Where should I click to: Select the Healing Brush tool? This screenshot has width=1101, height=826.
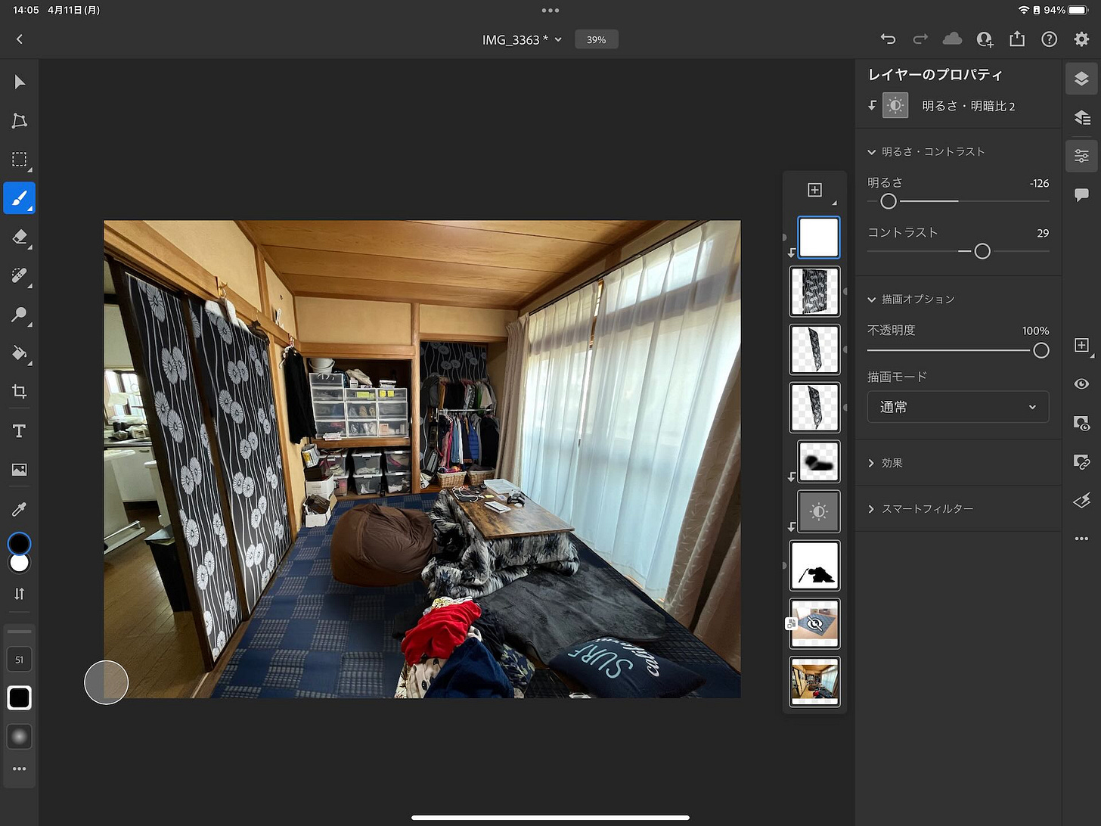coord(19,275)
